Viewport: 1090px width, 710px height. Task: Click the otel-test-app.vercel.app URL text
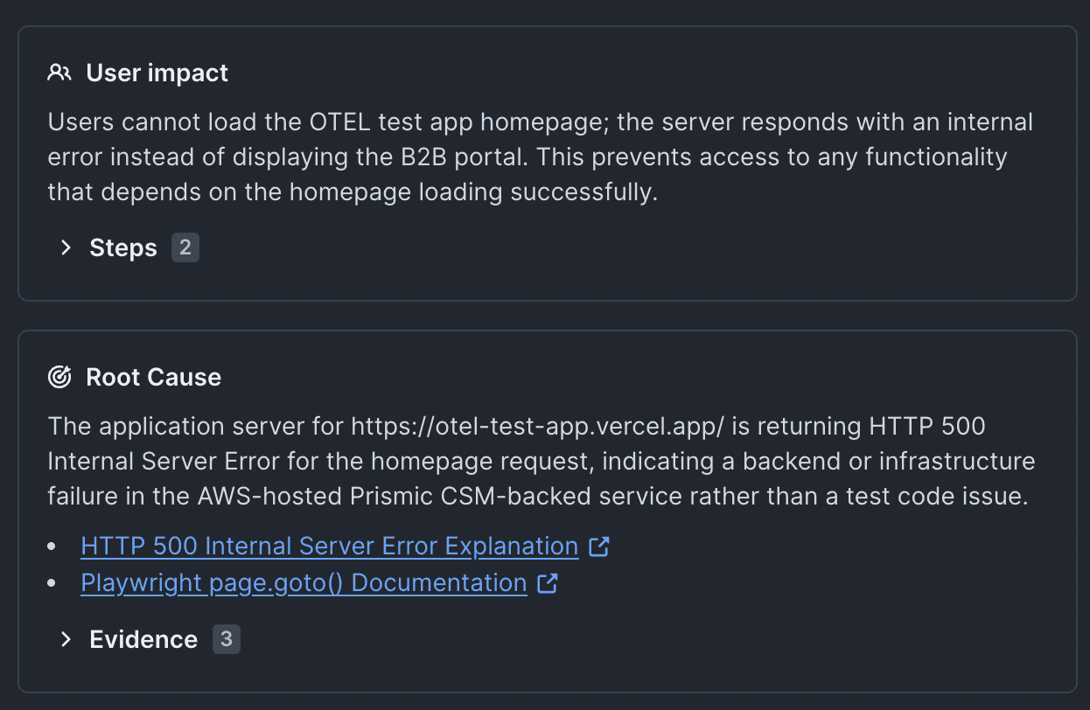pyautogui.click(x=537, y=426)
